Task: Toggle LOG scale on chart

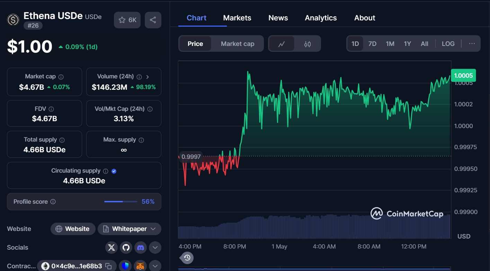Action: pos(448,44)
